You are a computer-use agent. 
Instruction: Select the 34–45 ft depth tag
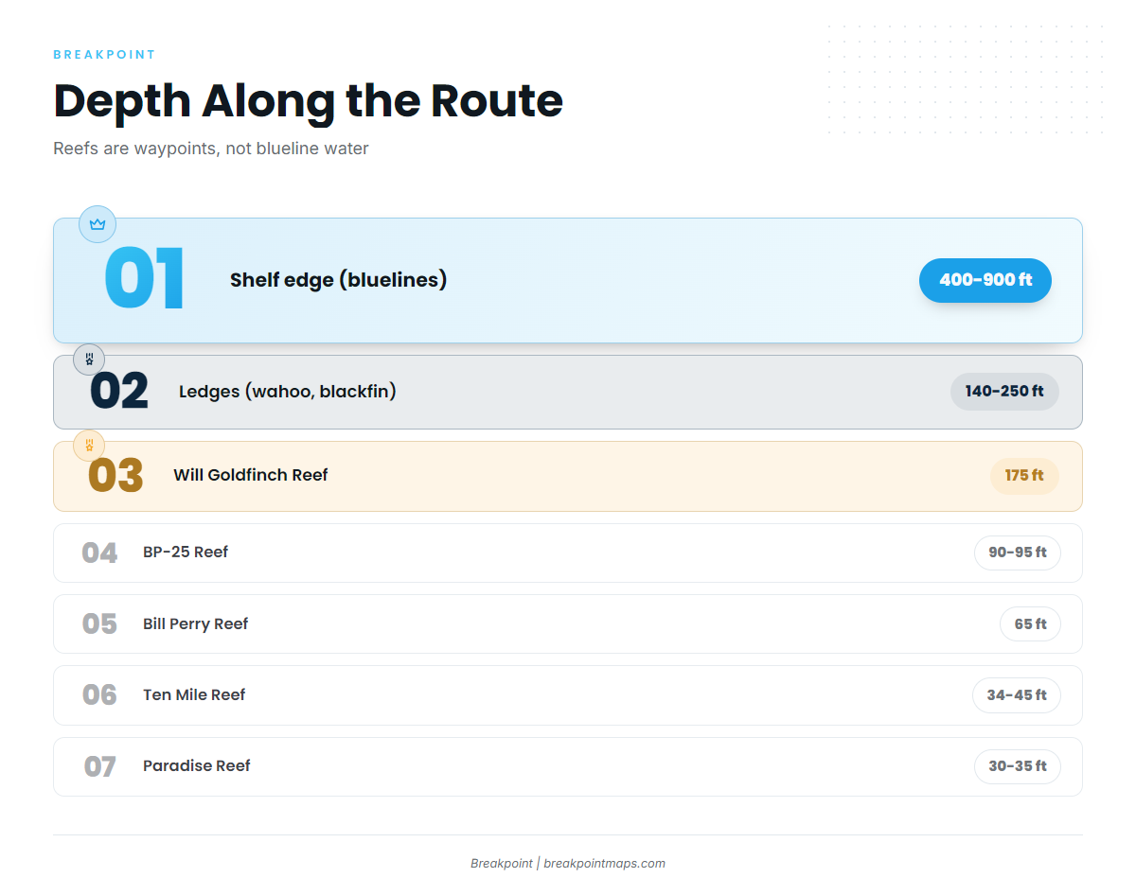1017,695
